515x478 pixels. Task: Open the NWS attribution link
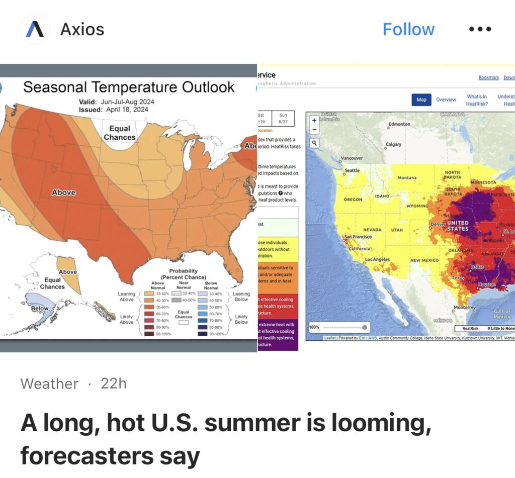(x=372, y=338)
